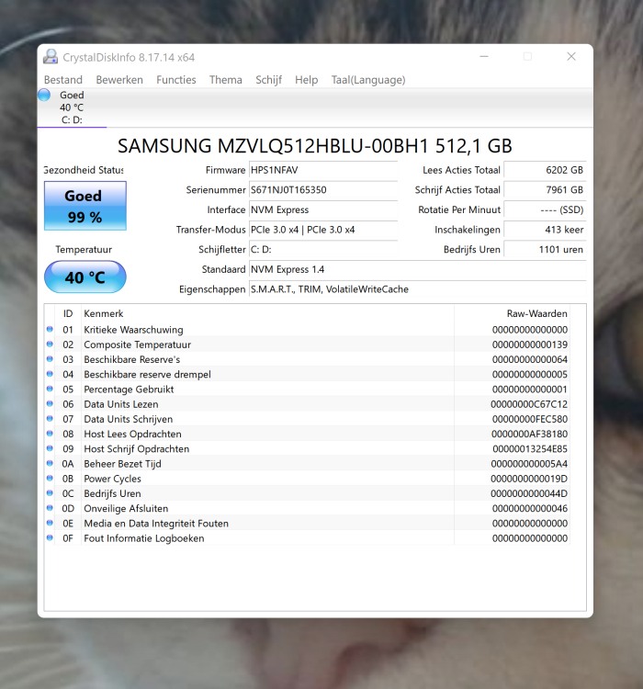Click the Bedrijfs Uren value 1101 uren
The image size is (643, 689).
pyautogui.click(x=545, y=249)
